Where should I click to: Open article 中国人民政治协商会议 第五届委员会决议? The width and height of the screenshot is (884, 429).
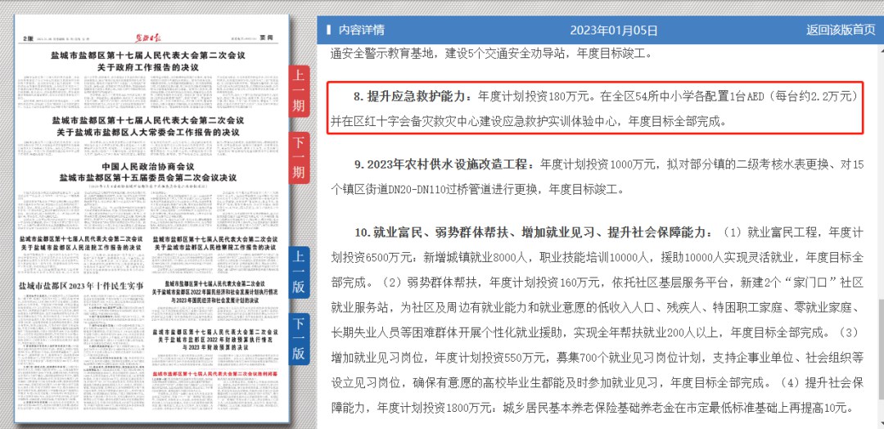[x=147, y=172]
